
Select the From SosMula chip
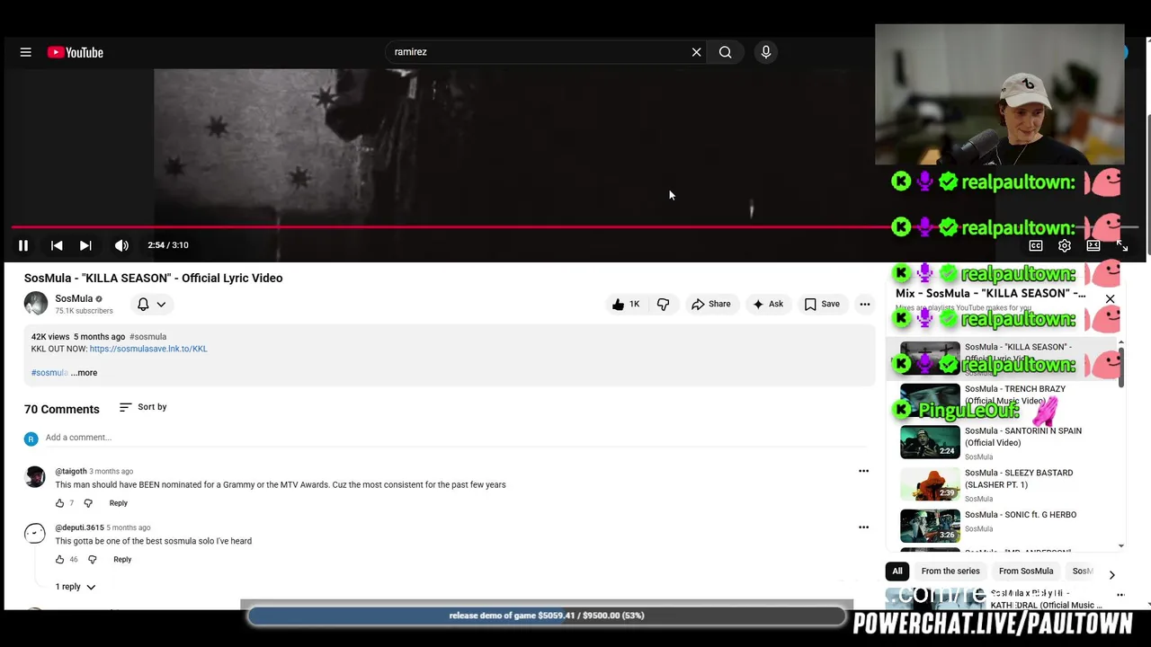coord(1026,572)
